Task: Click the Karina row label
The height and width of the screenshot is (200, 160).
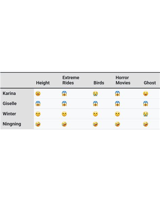Action: [9, 93]
